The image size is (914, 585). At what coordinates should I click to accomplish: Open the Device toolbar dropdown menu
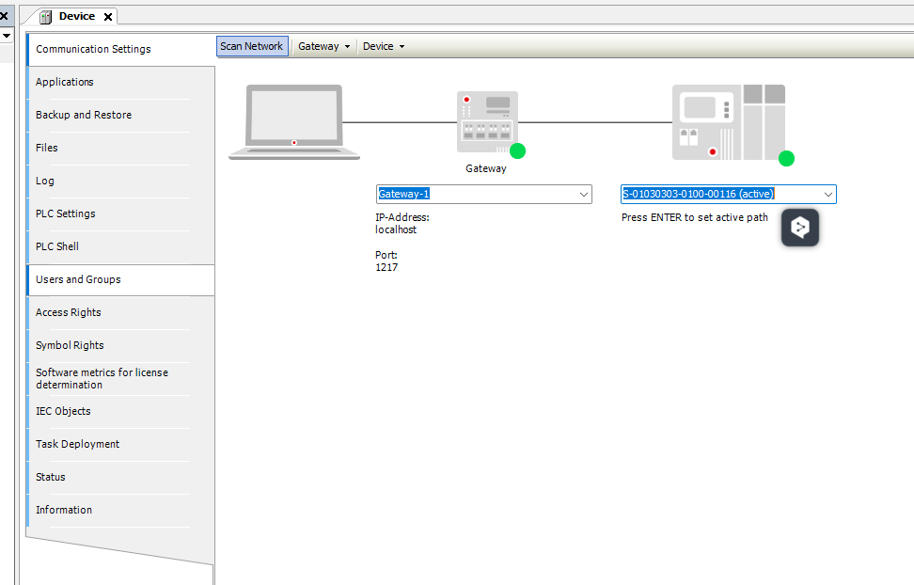(384, 46)
